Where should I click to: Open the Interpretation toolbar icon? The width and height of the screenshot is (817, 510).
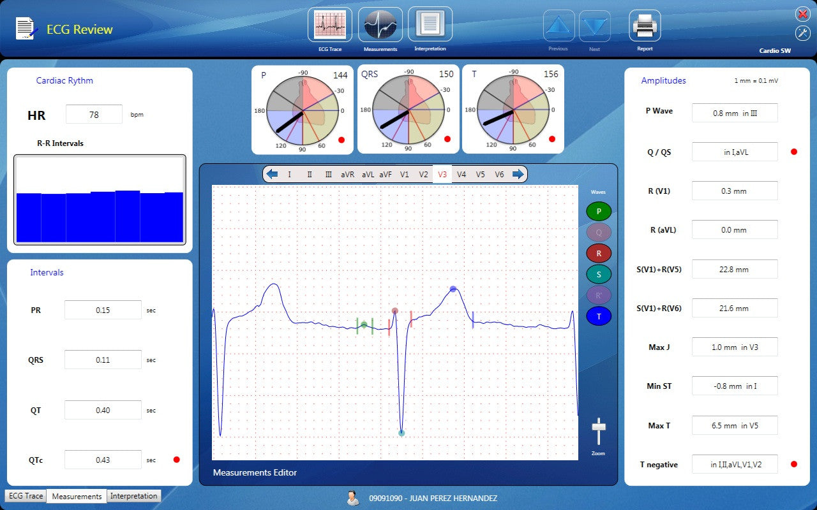pos(430,25)
